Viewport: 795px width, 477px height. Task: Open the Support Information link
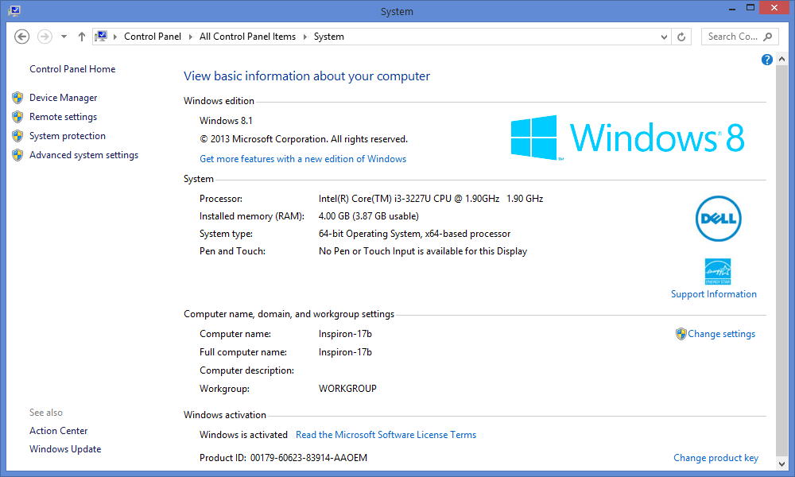tap(713, 294)
